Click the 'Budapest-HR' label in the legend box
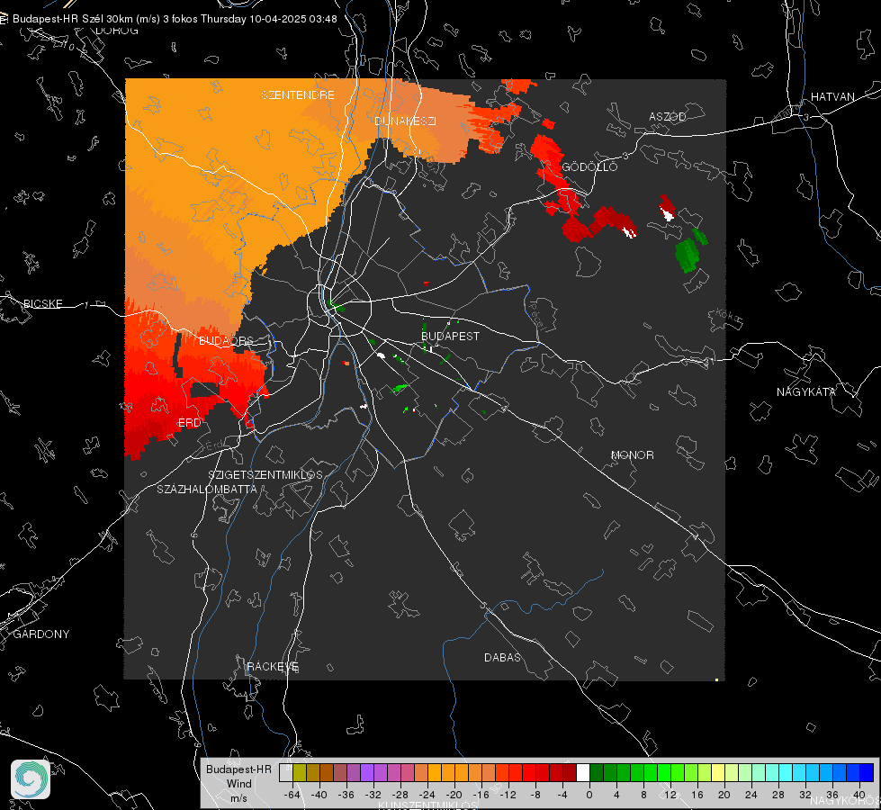Image resolution: width=881 pixels, height=810 pixels. click(238, 769)
